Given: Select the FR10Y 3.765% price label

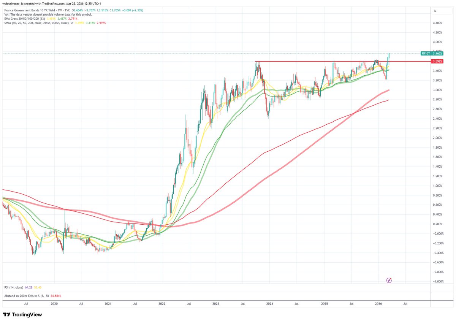Looking at the screenshot, I should point(431,54).
